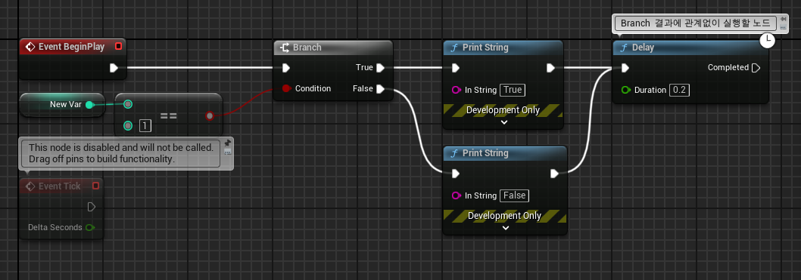Click the equals node boolean output pin
801x280 pixels.
(210, 115)
